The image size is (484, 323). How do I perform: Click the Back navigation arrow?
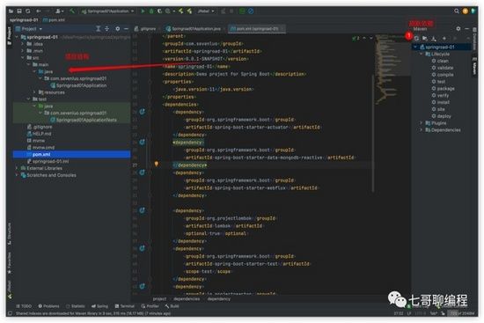pos(39,11)
